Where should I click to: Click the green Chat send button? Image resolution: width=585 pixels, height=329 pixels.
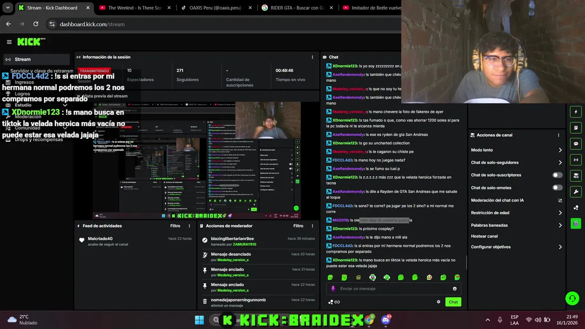(453, 302)
